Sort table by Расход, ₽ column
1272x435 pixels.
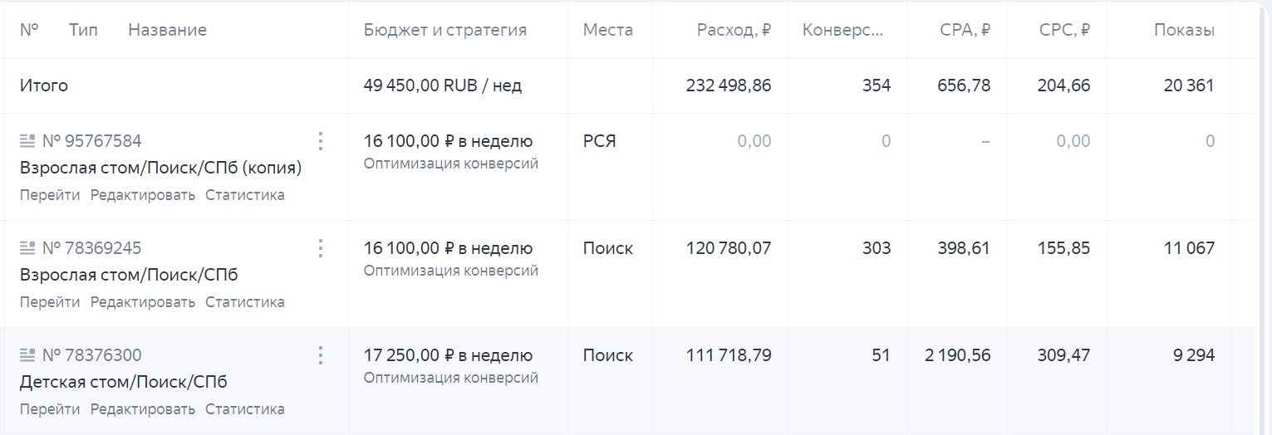click(734, 31)
